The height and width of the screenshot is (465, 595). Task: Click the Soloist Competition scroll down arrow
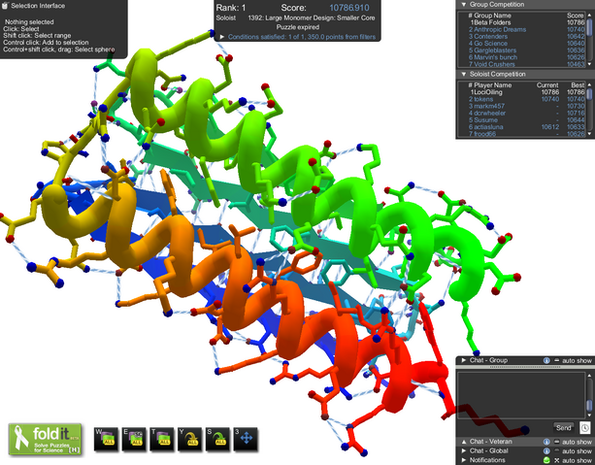[589, 134]
